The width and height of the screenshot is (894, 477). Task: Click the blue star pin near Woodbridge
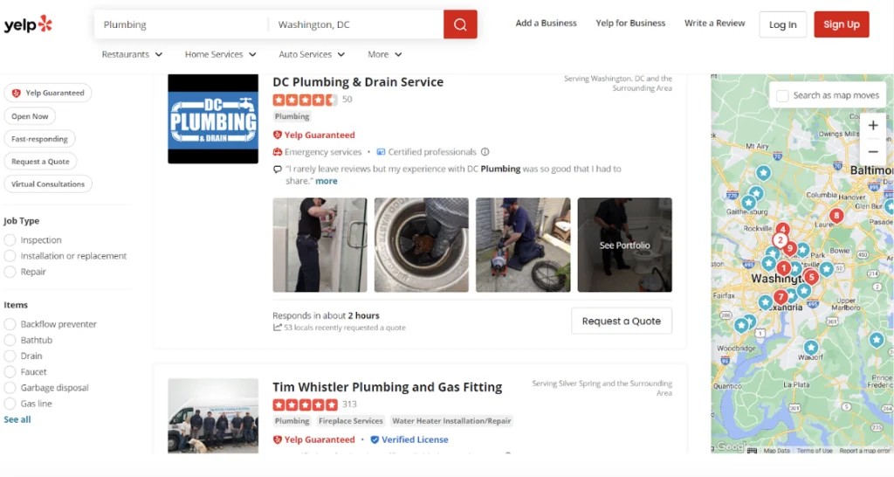(741, 326)
